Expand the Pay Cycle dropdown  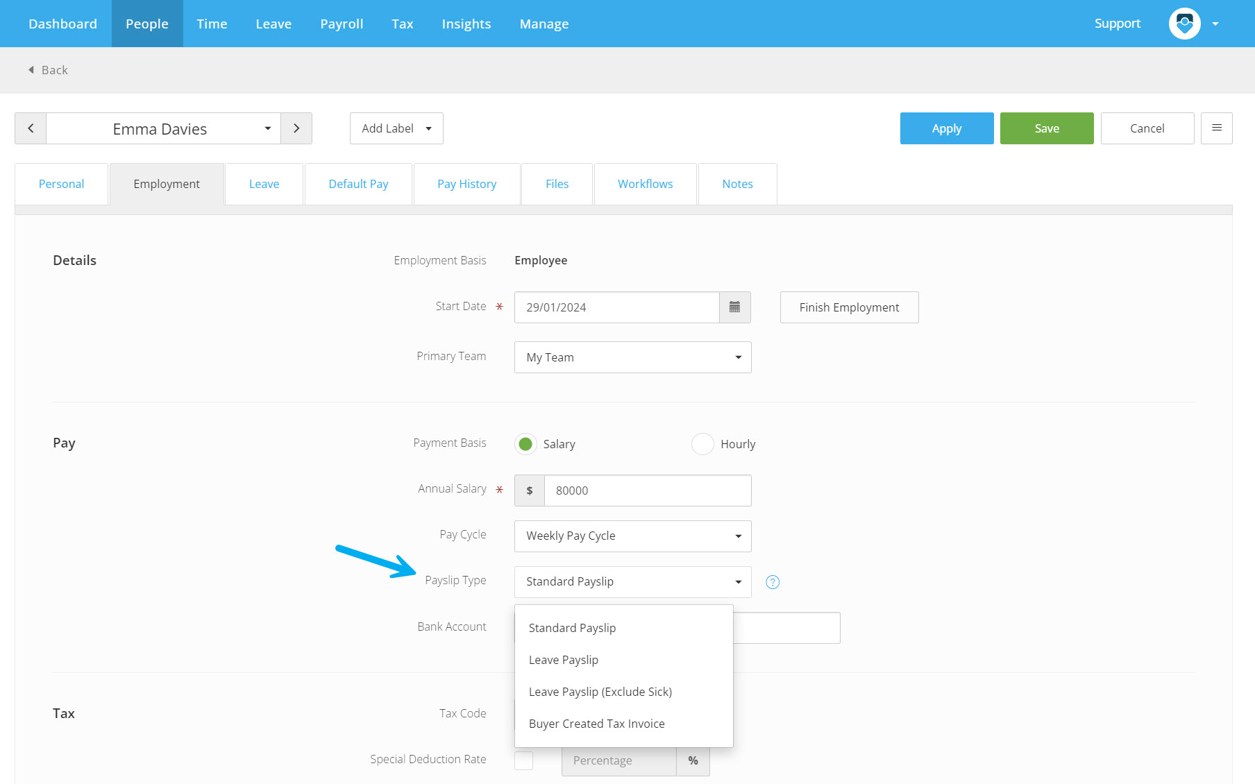632,536
